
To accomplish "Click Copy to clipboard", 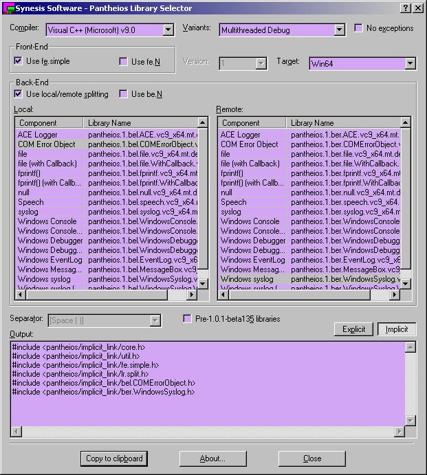I will click(x=114, y=459).
